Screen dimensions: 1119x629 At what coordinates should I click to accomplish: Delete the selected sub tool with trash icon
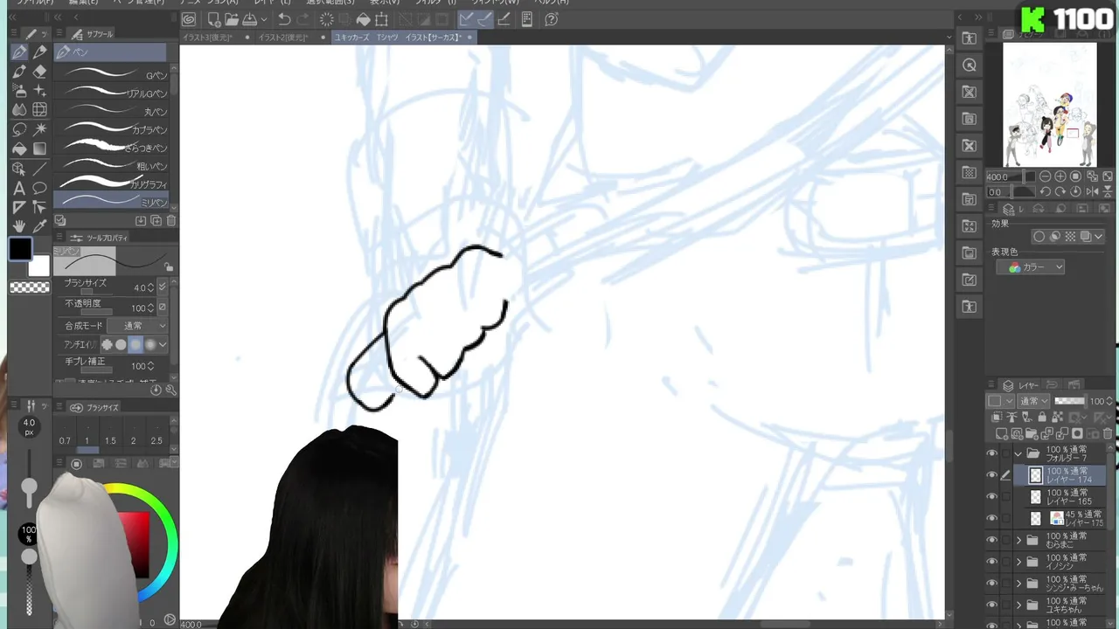click(x=171, y=221)
